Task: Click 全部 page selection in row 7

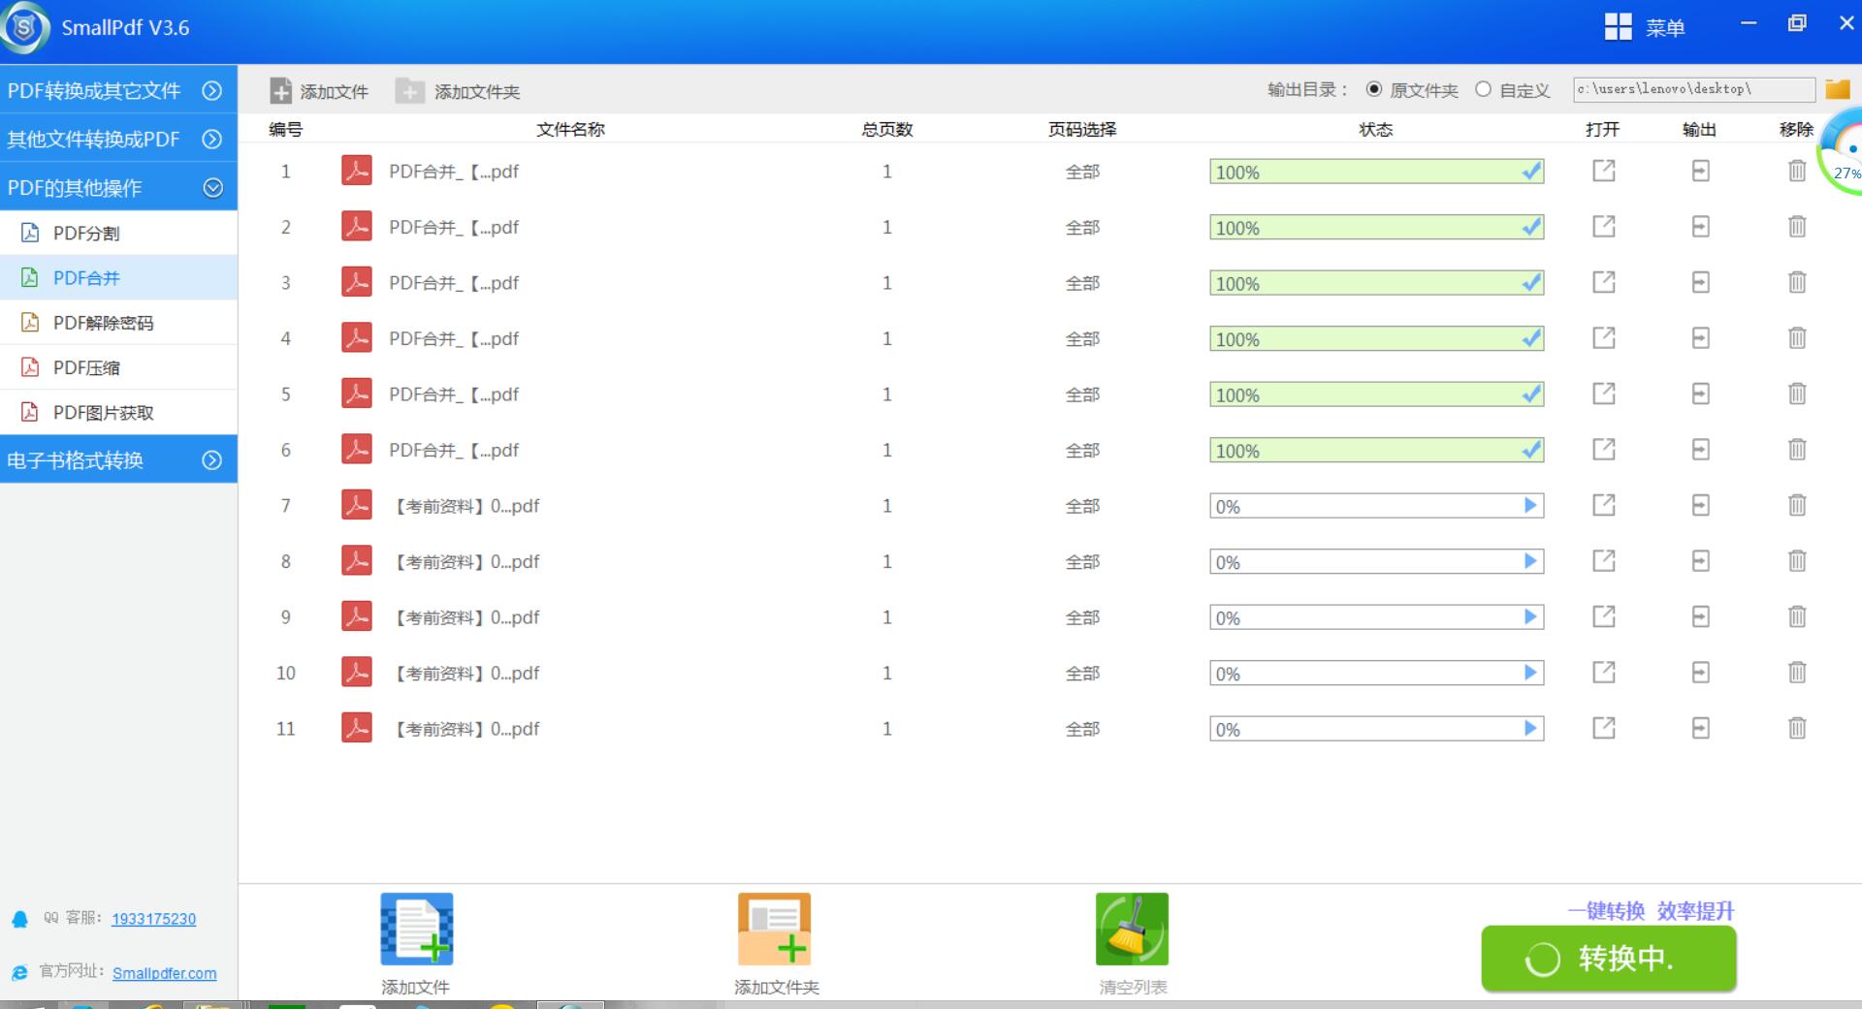Action: click(1082, 506)
